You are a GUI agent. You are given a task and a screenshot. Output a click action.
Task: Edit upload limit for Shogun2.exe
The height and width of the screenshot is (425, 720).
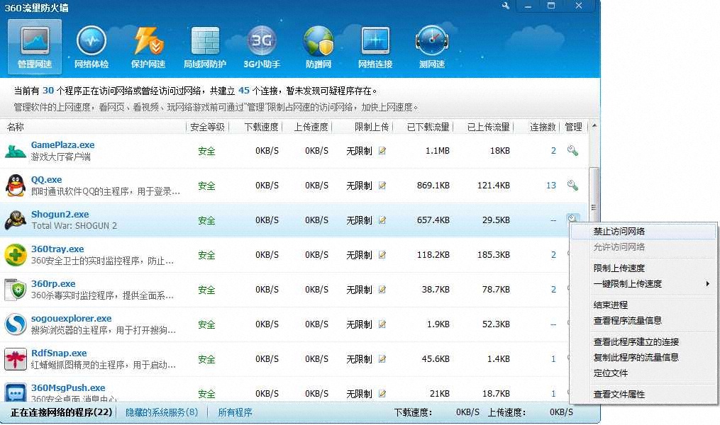tap(382, 220)
